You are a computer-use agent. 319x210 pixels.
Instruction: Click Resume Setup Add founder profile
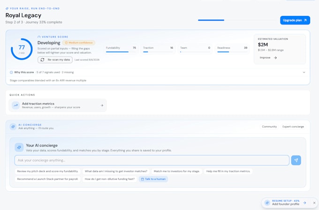tap(286, 202)
